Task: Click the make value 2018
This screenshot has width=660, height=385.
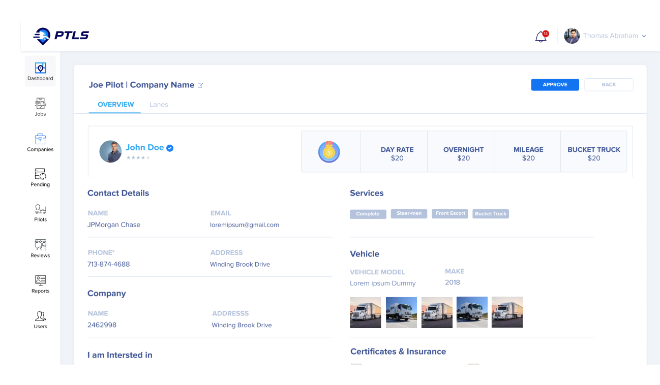Action: [x=453, y=282]
